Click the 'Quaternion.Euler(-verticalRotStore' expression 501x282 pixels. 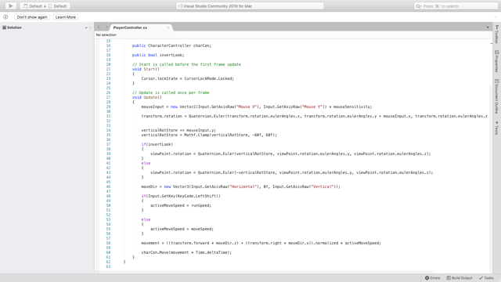pyautogui.click(x=236, y=172)
